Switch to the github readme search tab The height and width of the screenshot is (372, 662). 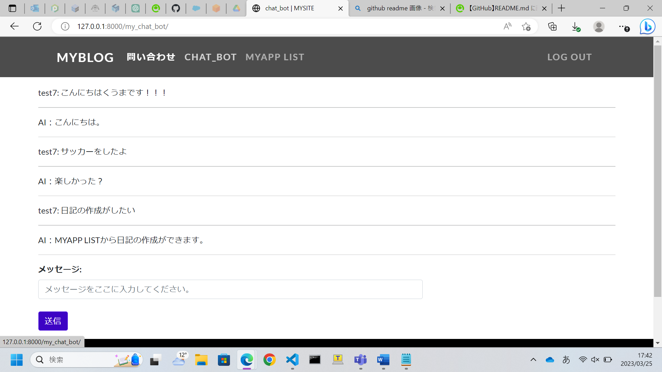tap(397, 8)
